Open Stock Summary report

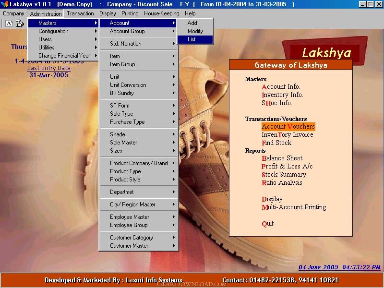284,175
